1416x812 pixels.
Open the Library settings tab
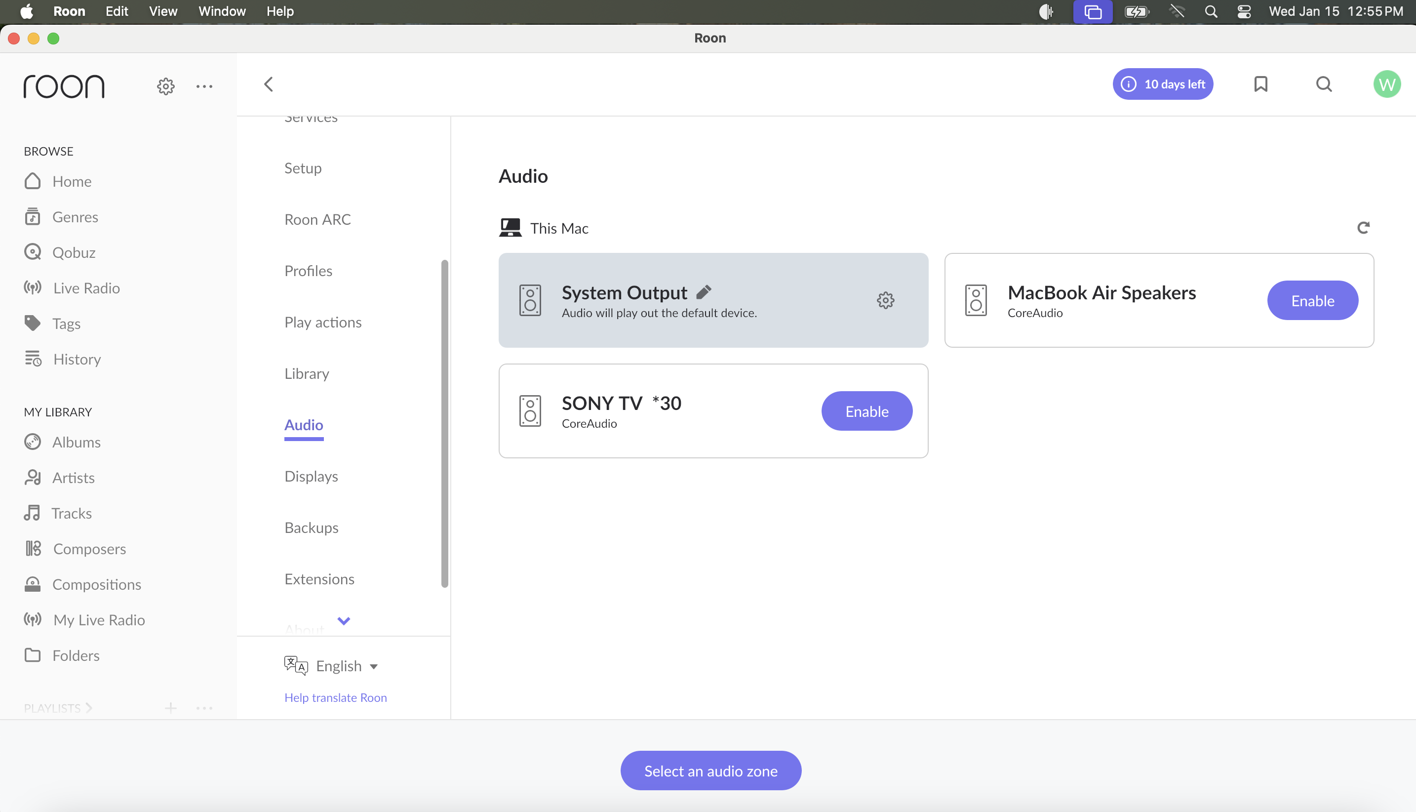coord(307,373)
